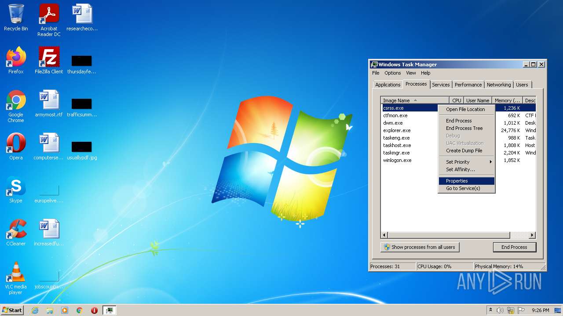563x316 pixels.
Task: Click the scroll right arrow of process list
Action: pyautogui.click(x=532, y=235)
